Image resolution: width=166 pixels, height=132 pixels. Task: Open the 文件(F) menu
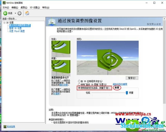pyautogui.click(x=6, y=8)
